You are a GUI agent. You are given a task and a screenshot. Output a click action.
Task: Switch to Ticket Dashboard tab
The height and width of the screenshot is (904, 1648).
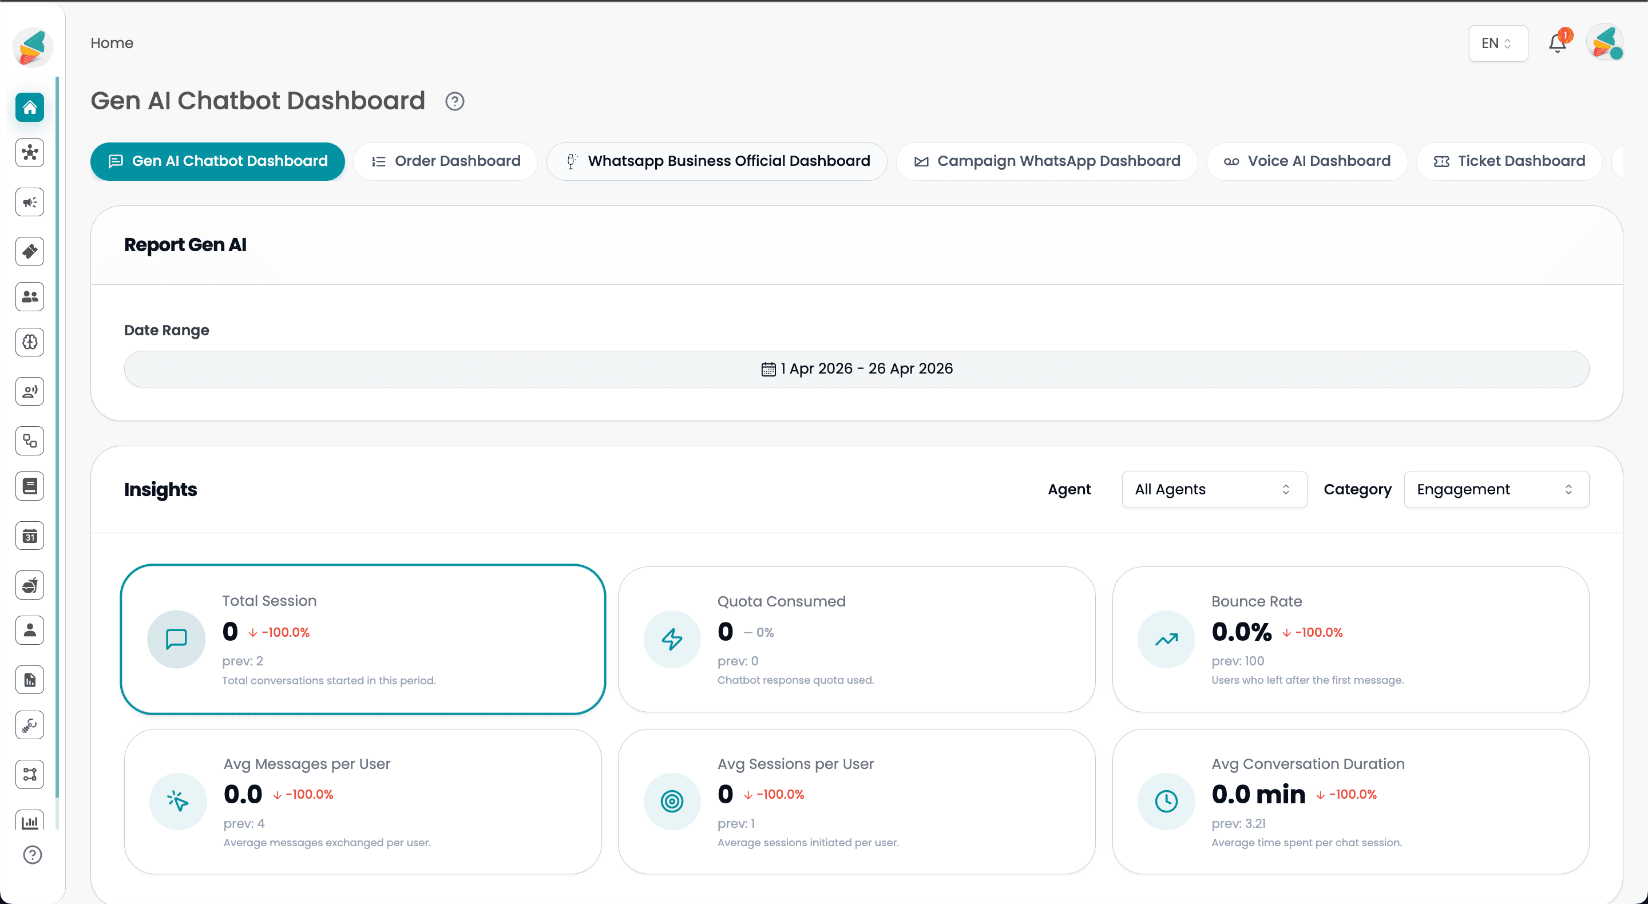coord(1509,161)
